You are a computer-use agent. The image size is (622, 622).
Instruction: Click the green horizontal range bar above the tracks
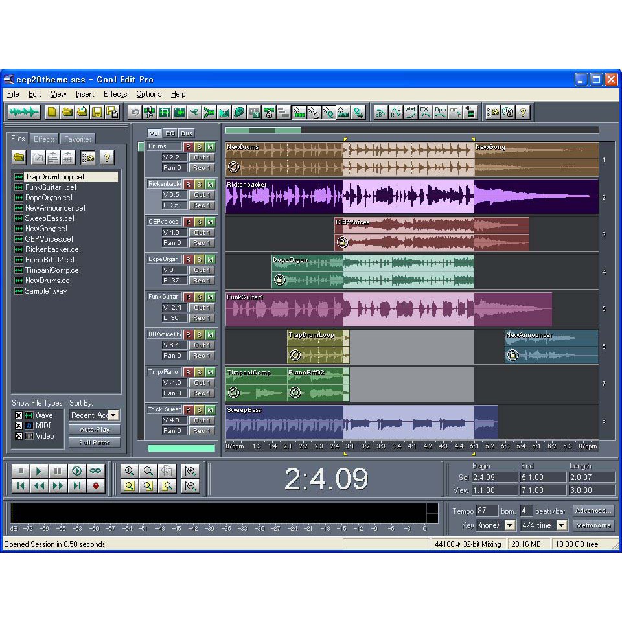263,130
